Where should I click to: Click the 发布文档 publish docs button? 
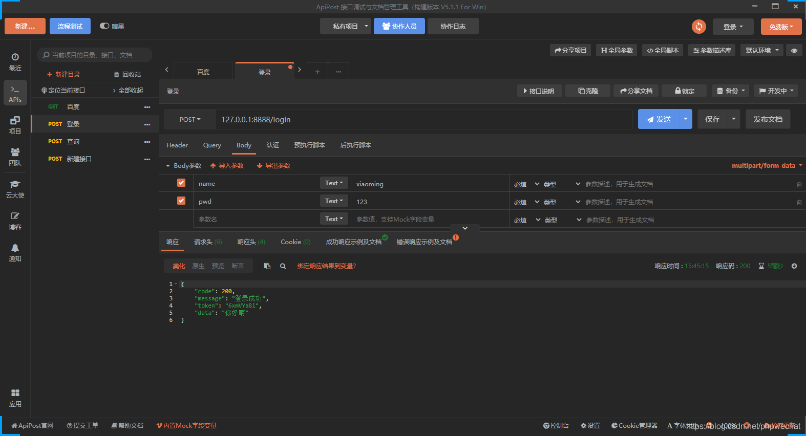coord(768,119)
